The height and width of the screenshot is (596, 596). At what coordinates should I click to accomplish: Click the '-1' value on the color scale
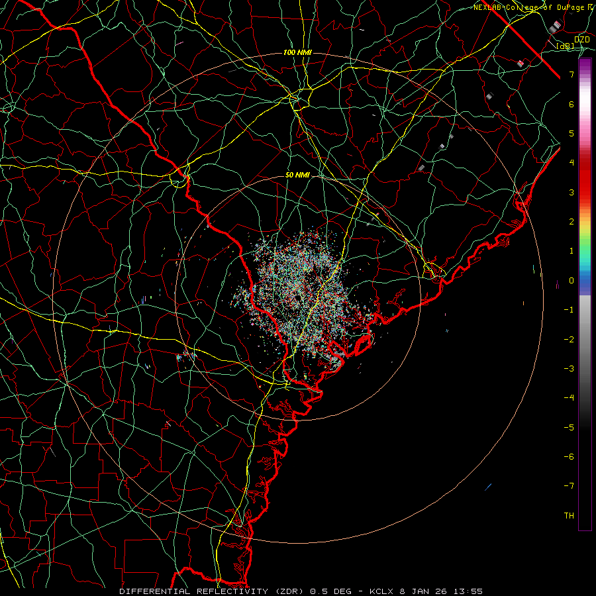coord(569,310)
